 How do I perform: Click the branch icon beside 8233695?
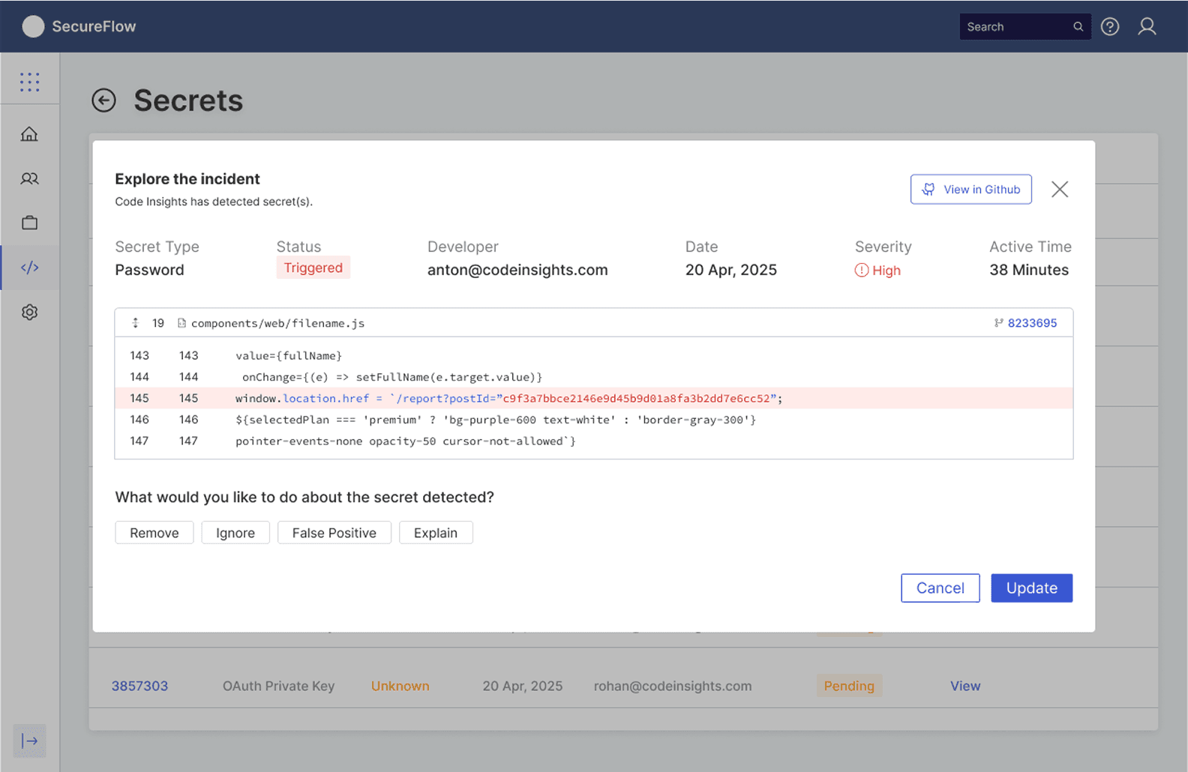point(998,323)
